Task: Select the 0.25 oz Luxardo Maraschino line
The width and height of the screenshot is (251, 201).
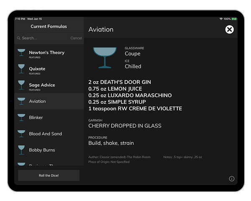Action: tap(130, 95)
